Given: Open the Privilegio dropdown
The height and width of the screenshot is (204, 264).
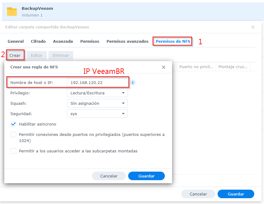Looking at the screenshot, I should (x=97, y=93).
